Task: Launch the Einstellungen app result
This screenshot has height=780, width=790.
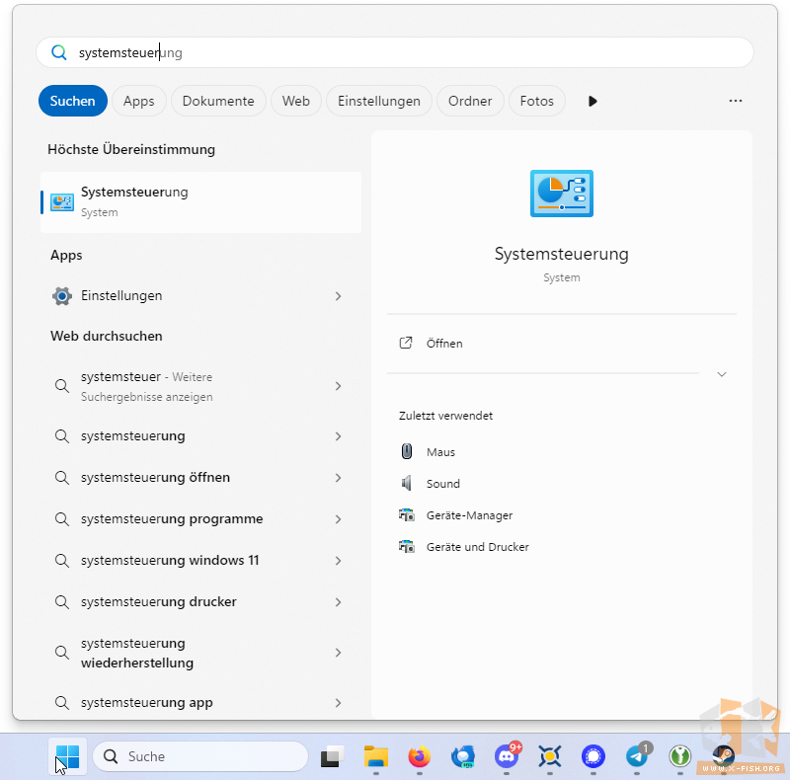Action: (184, 296)
